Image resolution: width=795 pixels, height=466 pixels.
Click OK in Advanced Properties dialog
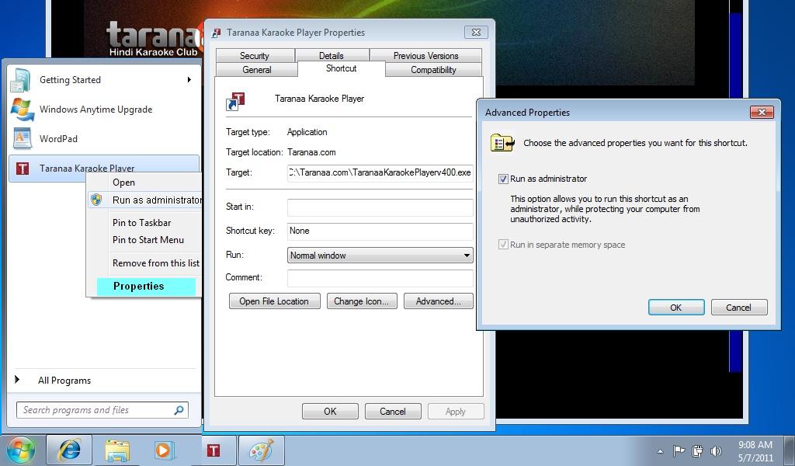click(x=675, y=308)
